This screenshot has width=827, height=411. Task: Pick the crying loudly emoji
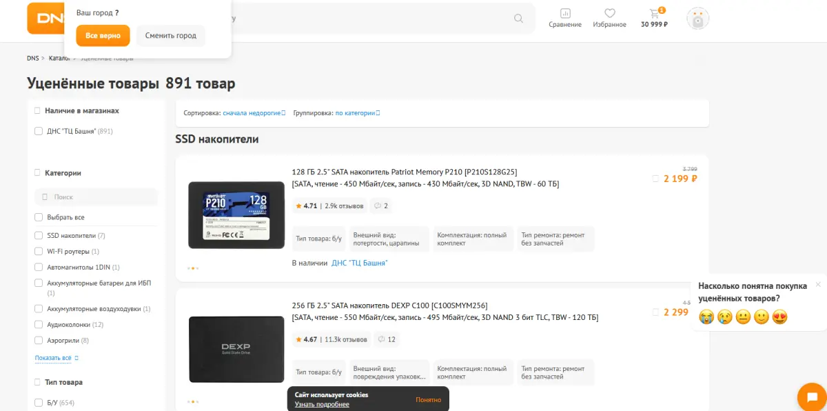tap(706, 317)
